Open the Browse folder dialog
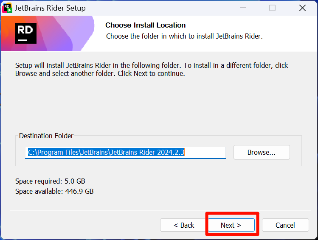Viewport: 318px width, 240px height. pos(262,152)
